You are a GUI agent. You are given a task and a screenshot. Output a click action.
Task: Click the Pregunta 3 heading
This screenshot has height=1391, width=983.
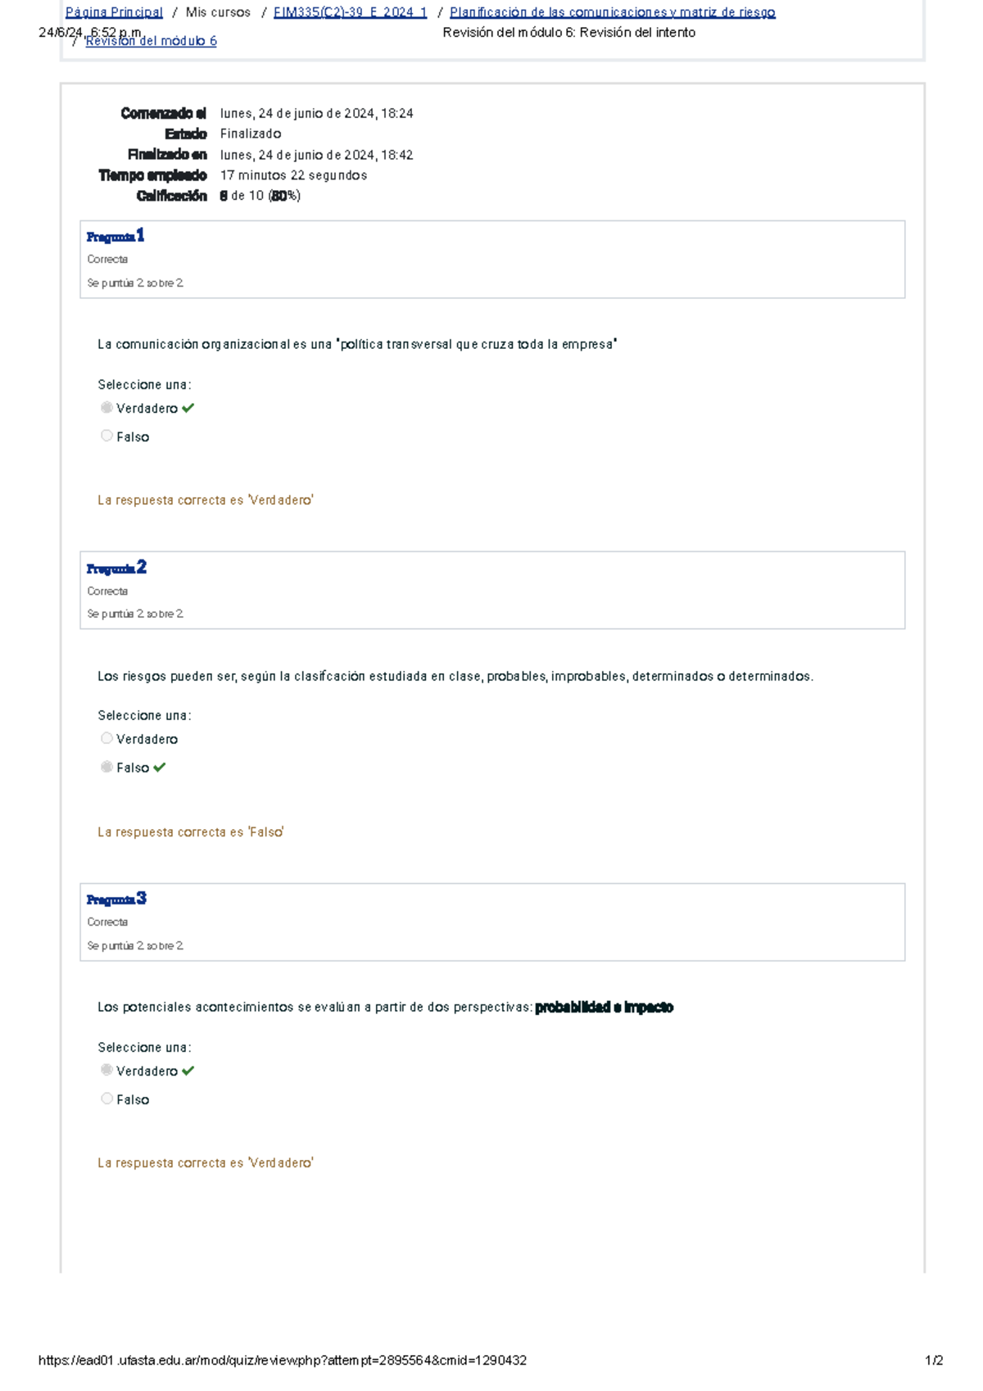click(x=116, y=899)
